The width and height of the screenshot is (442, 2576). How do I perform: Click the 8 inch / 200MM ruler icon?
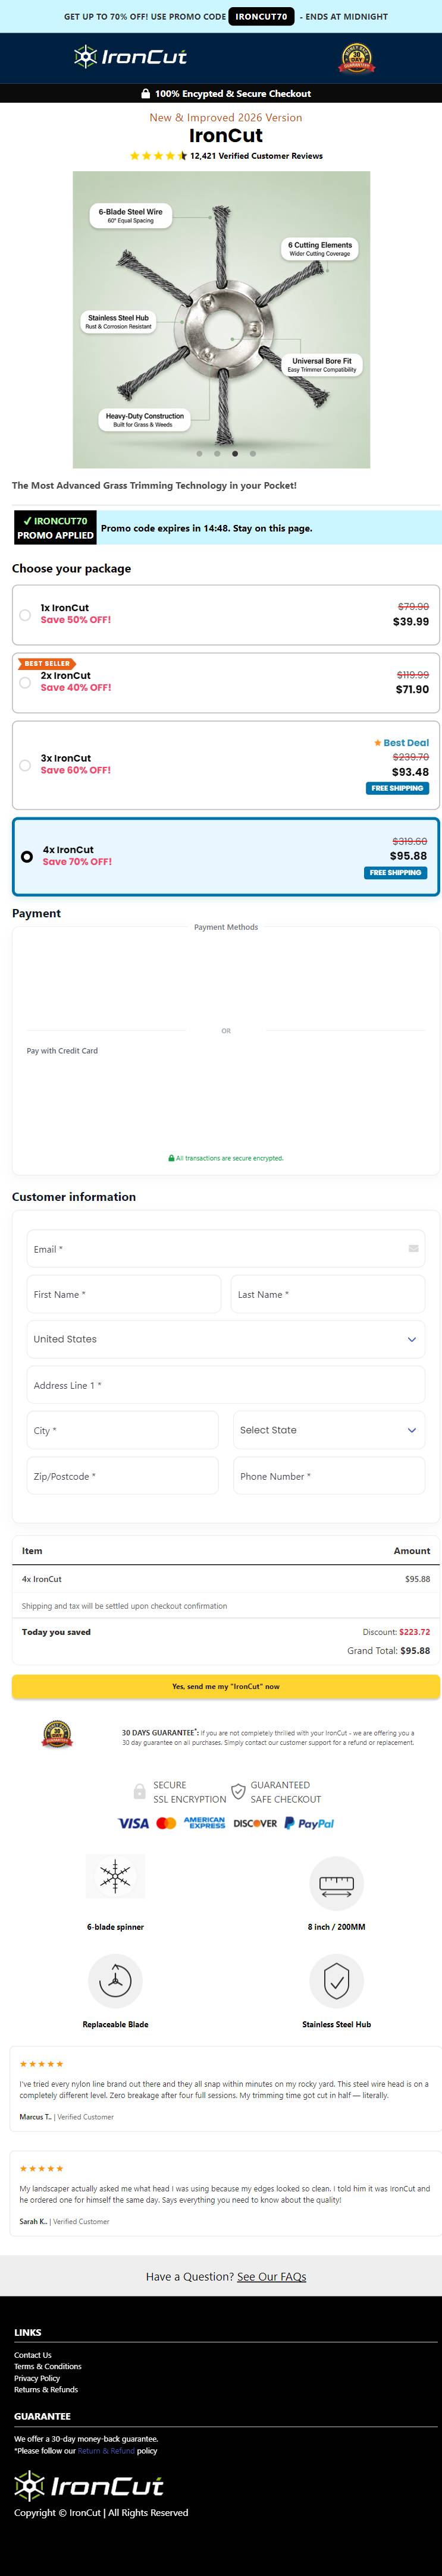pyautogui.click(x=336, y=1884)
